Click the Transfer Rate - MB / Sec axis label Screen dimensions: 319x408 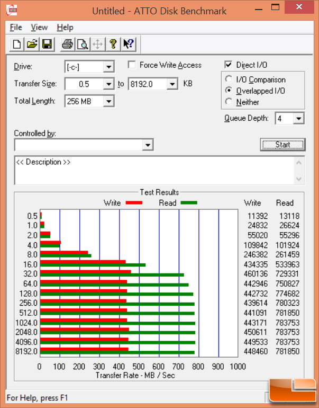(x=135, y=375)
